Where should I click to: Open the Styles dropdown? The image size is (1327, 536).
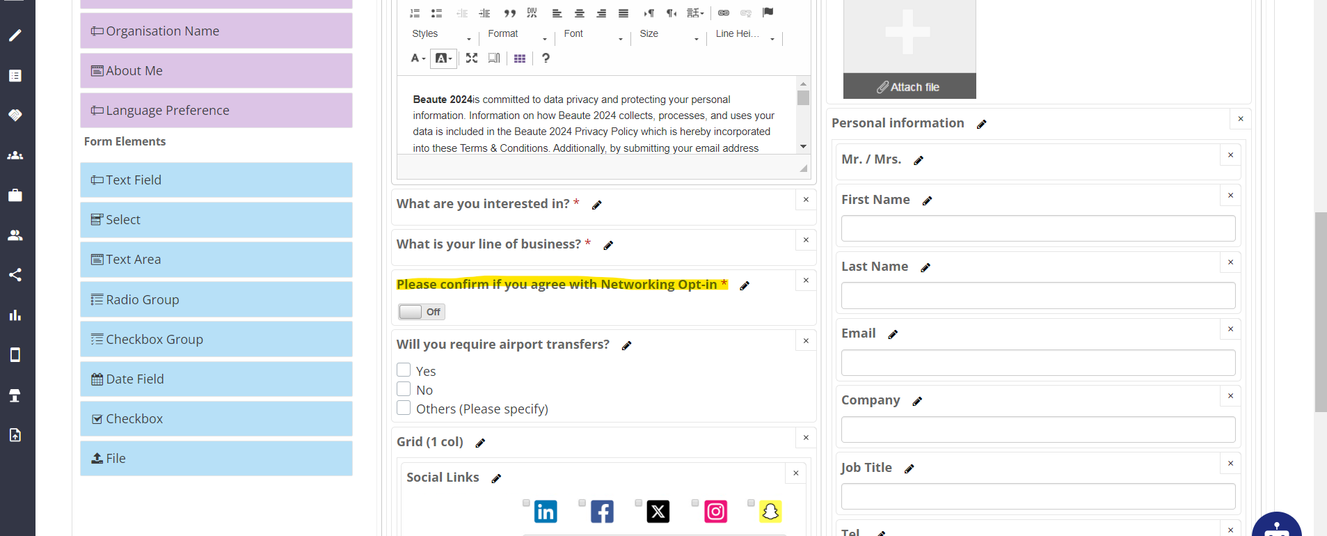coord(441,34)
